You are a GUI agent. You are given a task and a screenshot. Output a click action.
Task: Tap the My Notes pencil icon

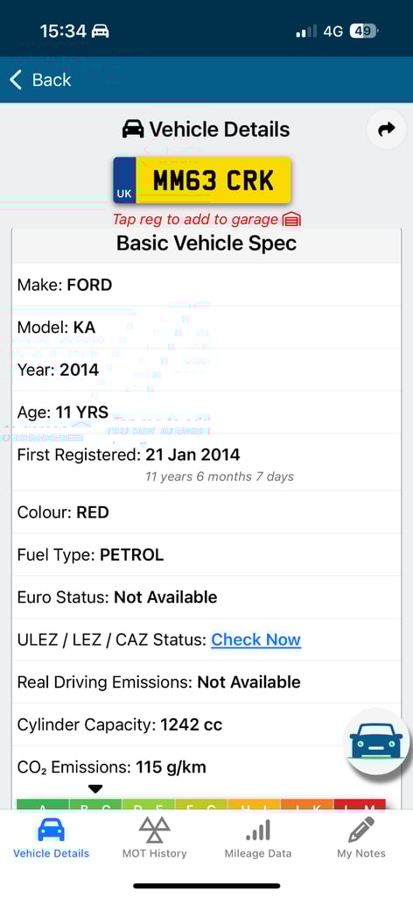(361, 830)
